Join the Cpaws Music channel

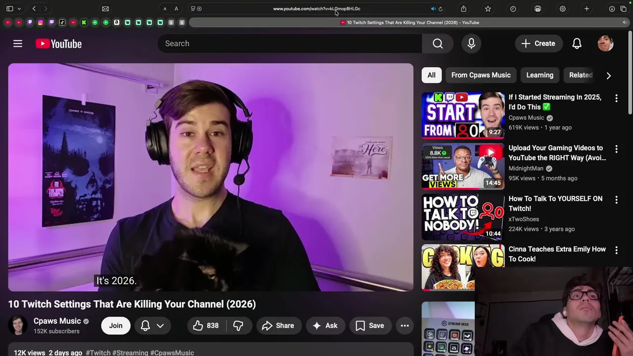coord(116,325)
